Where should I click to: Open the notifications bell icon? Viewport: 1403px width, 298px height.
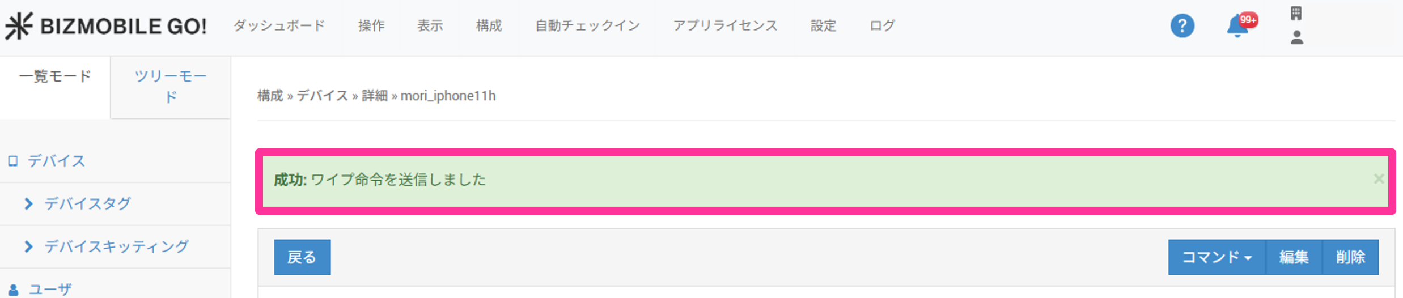click(x=1236, y=27)
